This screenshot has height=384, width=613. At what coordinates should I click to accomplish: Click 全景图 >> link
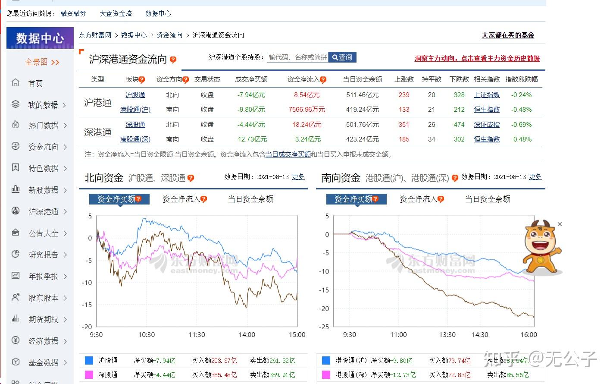[x=42, y=62]
